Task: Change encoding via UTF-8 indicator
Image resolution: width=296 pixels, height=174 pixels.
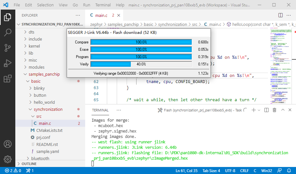Action: point(230,170)
